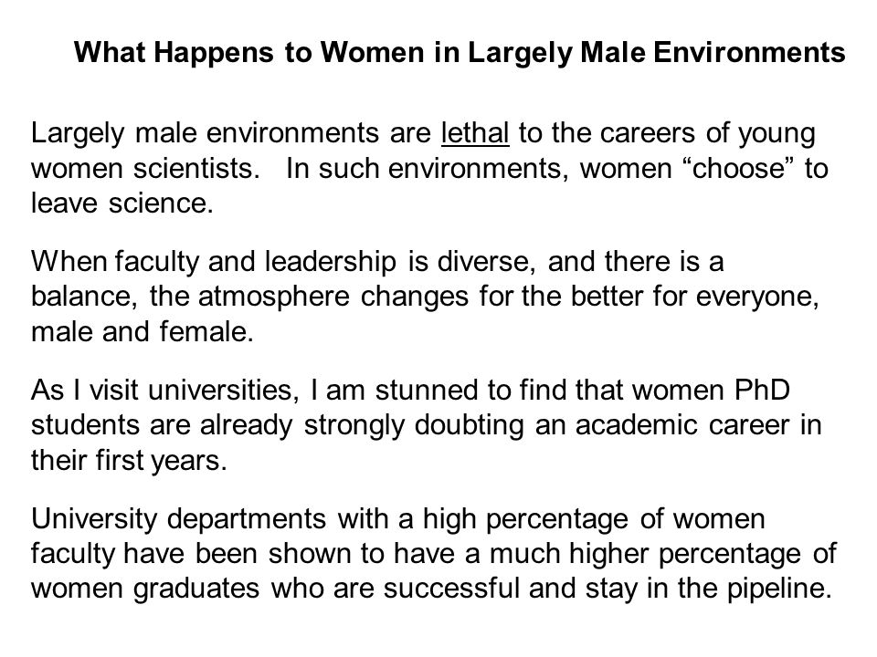Select the paragraph starting "University departments"

coord(434,554)
